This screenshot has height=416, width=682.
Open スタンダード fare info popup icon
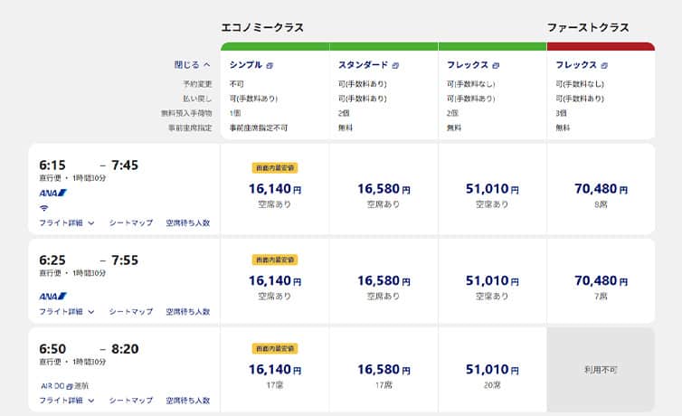(395, 66)
